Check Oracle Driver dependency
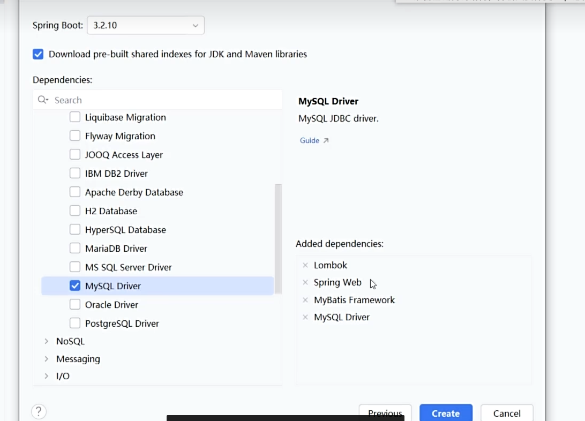 click(75, 305)
